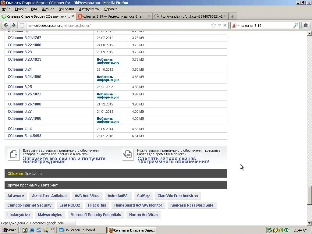Expand quick launch overflow chevron
Screen dimensions: 312x234
click(52, 229)
